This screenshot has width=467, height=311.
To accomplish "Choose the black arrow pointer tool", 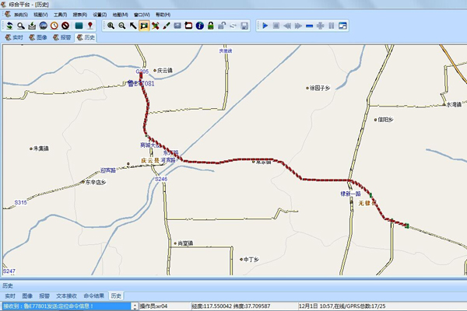I will [133, 26].
